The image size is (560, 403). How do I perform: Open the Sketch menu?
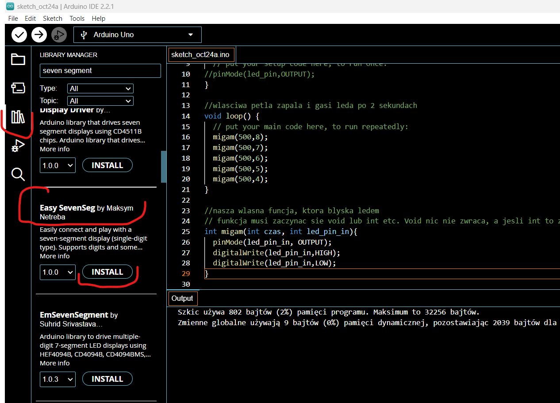coord(53,18)
